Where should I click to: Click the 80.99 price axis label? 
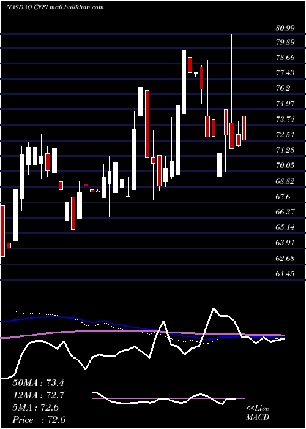285,28
